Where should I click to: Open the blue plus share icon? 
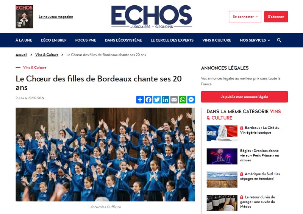[140, 100]
